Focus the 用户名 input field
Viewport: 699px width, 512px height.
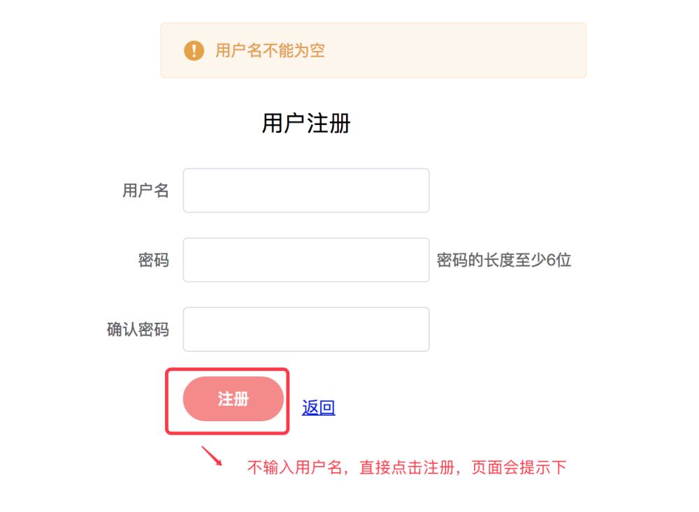point(306,190)
